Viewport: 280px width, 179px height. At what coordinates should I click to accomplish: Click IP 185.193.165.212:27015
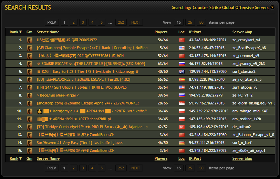(209, 127)
